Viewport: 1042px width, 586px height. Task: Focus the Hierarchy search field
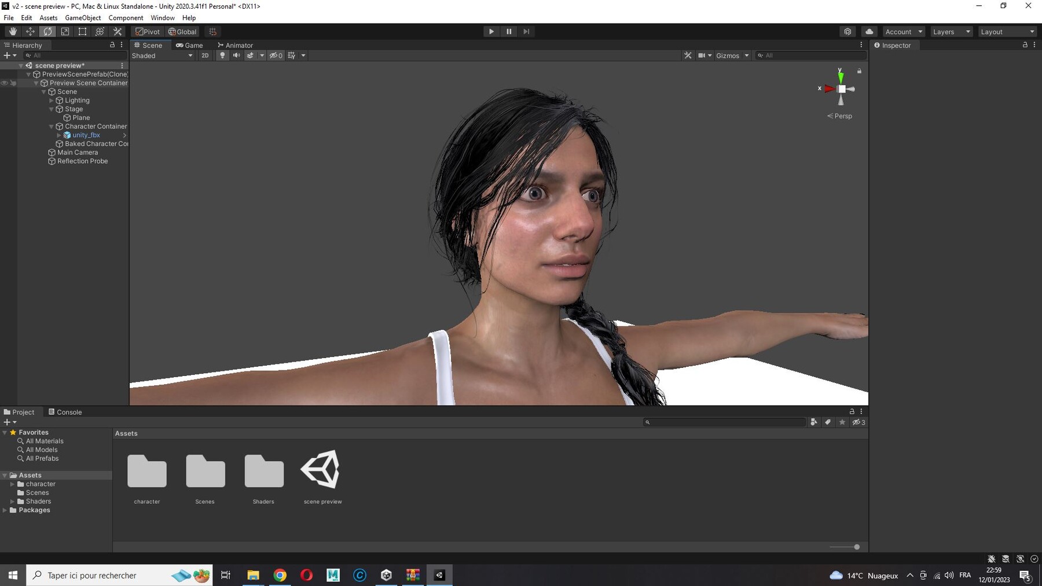pyautogui.click(x=75, y=56)
